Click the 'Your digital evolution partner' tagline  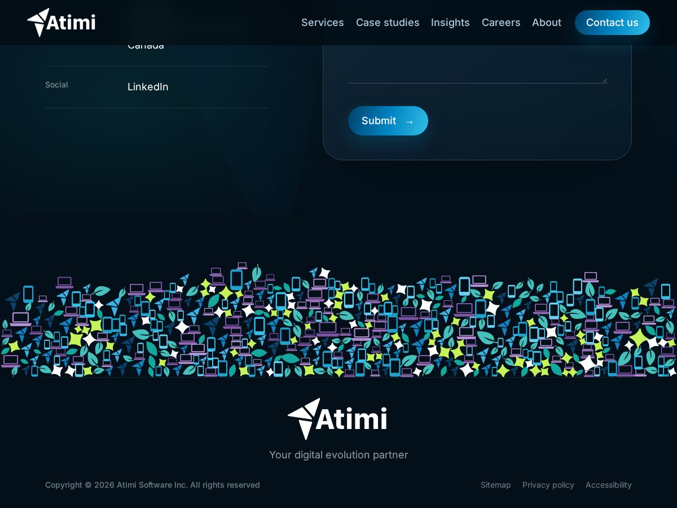(x=338, y=455)
